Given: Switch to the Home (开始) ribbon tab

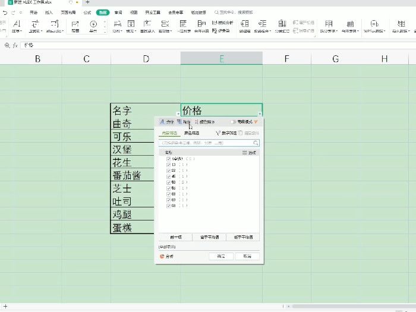Looking at the screenshot, I should point(33,12).
